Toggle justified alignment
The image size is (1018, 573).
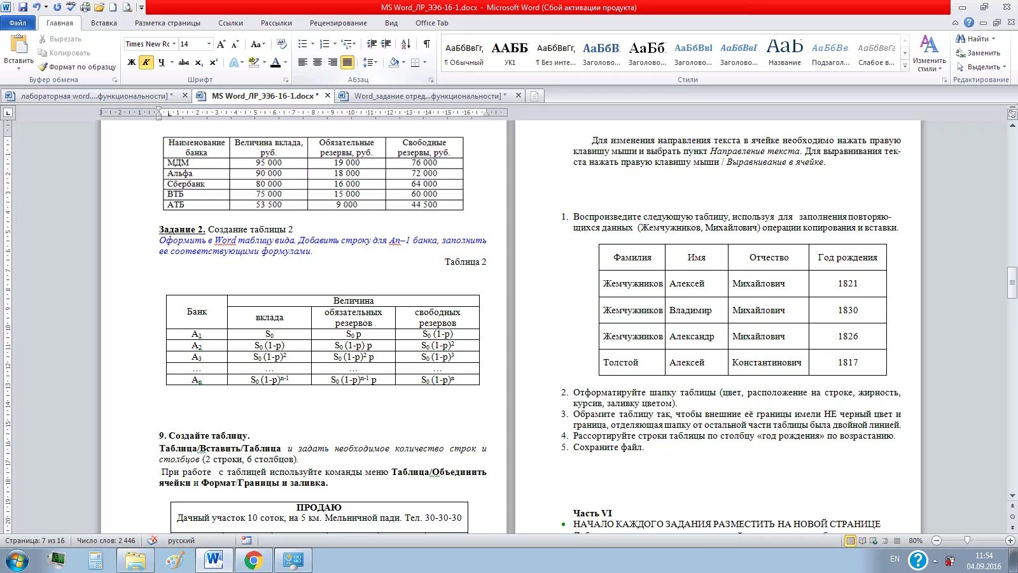(347, 62)
